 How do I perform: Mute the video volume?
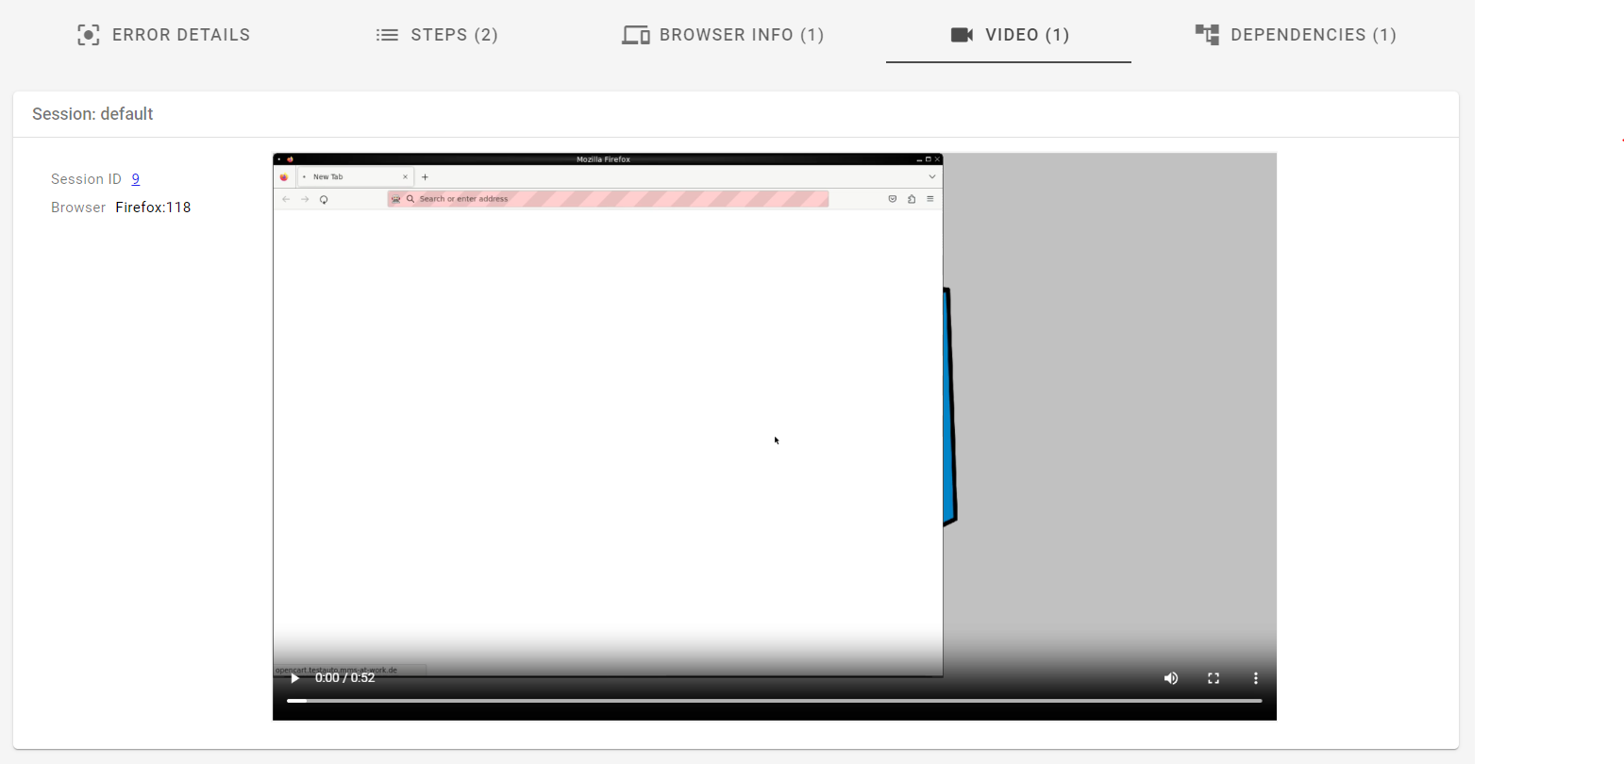1171,678
